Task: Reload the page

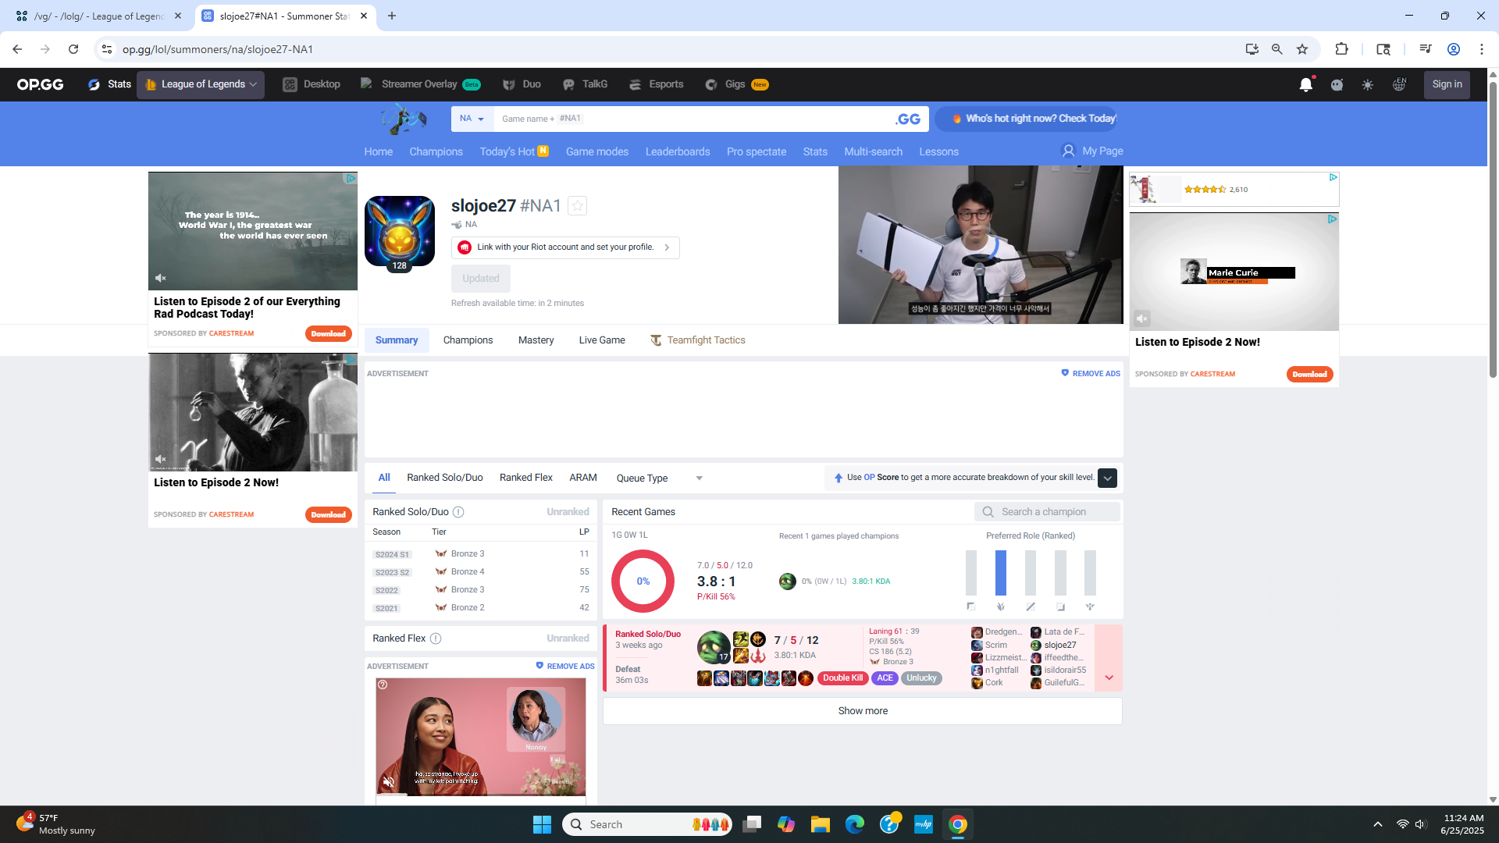Action: tap(73, 49)
